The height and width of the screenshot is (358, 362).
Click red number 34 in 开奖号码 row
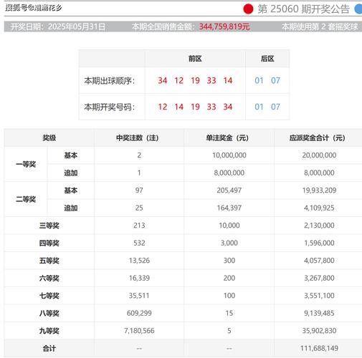coord(228,107)
